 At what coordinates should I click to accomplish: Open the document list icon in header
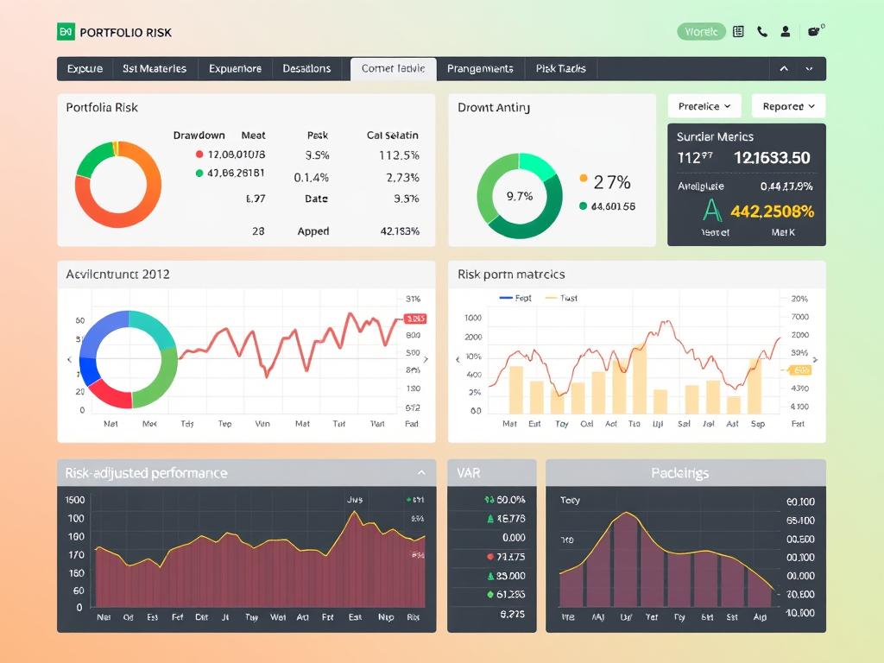pos(738,32)
